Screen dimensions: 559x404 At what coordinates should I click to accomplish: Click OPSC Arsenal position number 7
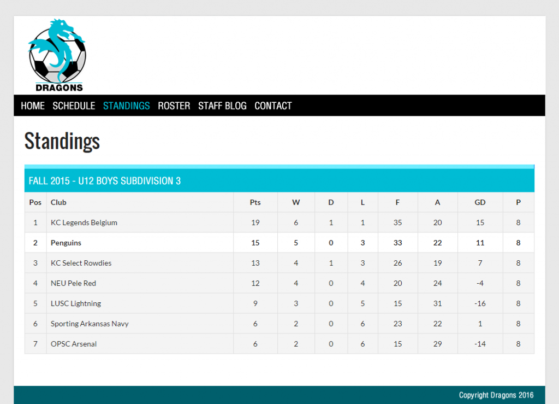35,344
